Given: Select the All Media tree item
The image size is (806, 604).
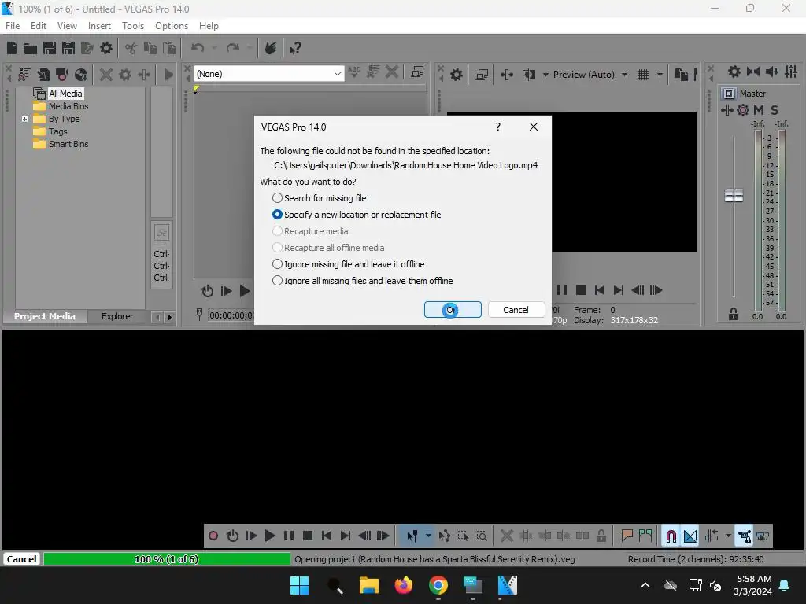Looking at the screenshot, I should [65, 94].
